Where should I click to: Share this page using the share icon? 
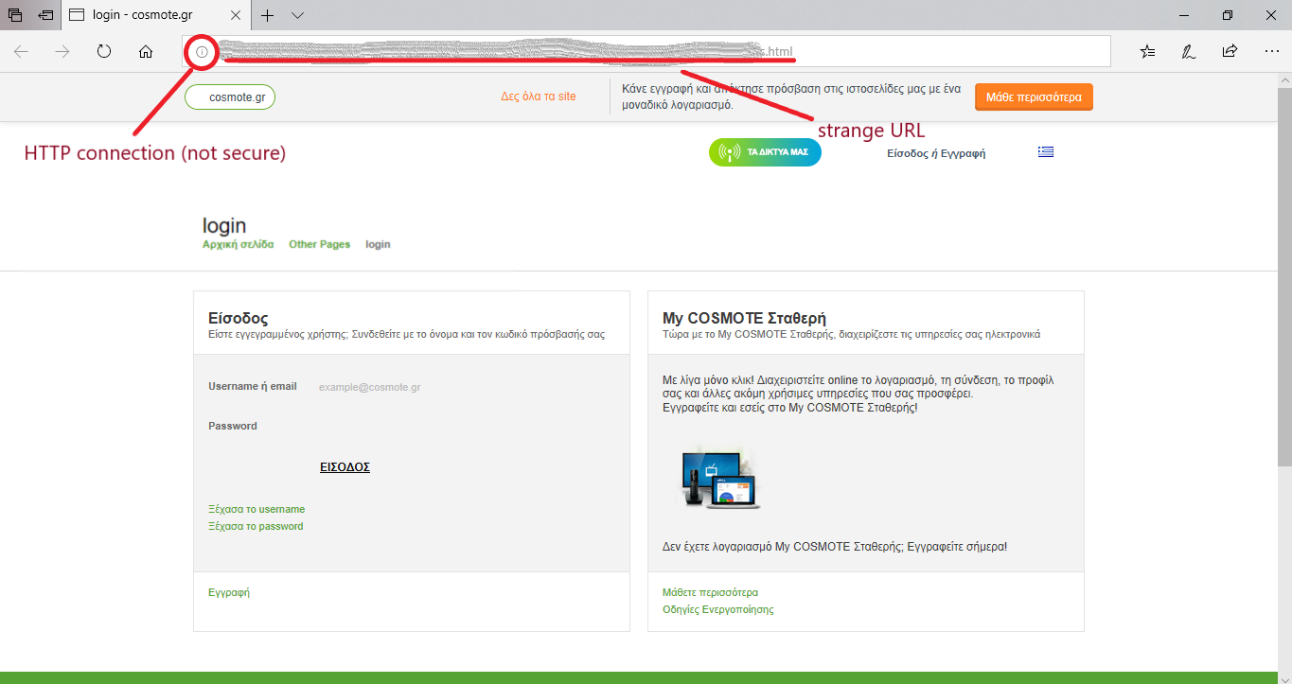click(x=1230, y=51)
